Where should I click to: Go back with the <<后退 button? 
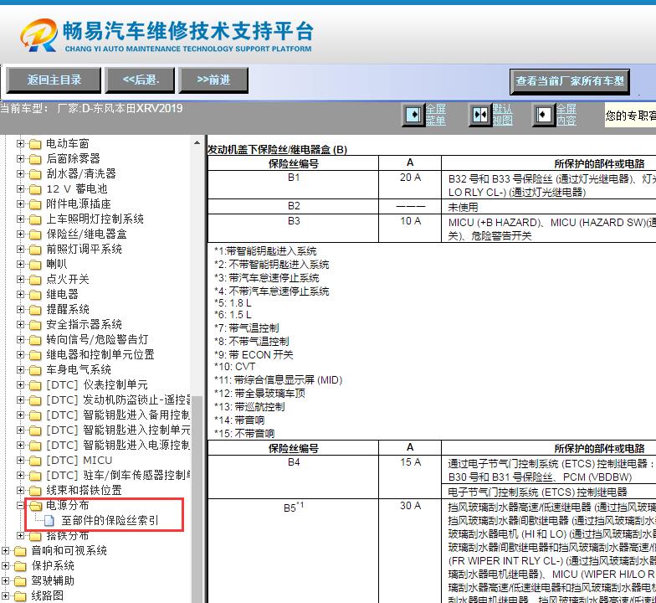pos(140,80)
